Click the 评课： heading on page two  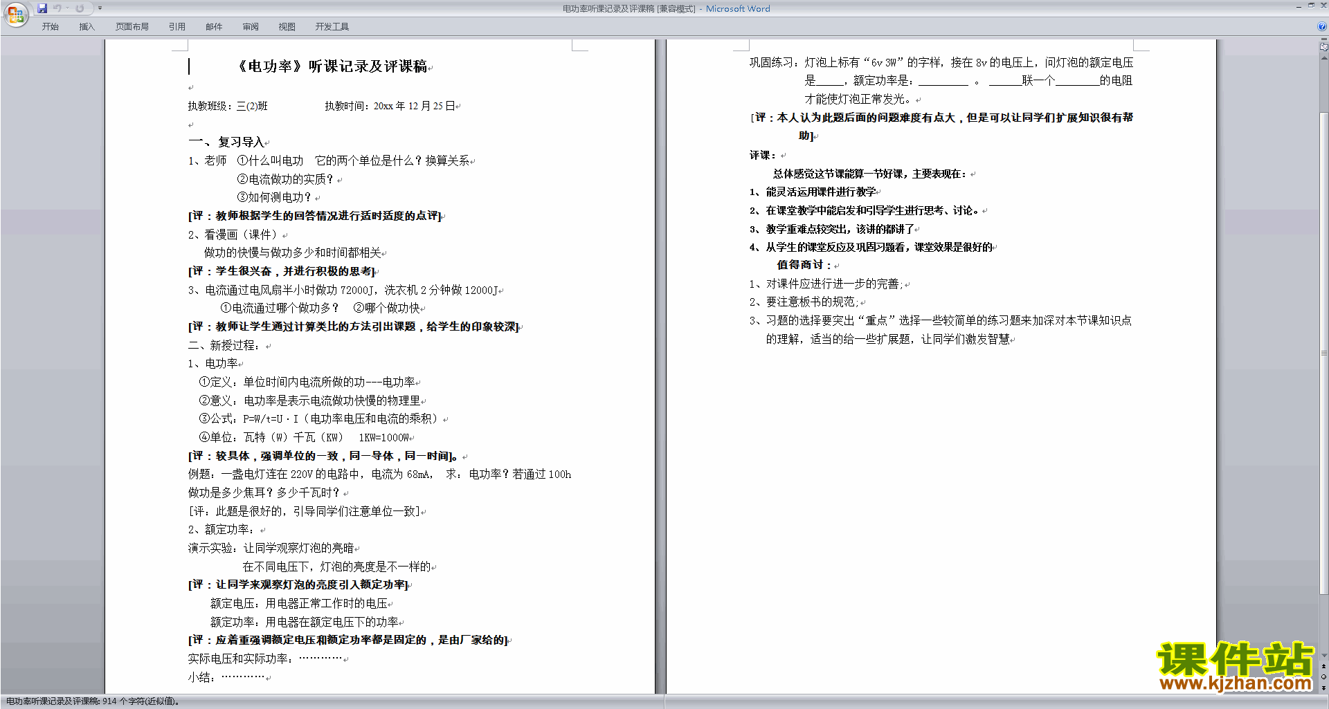tap(763, 155)
